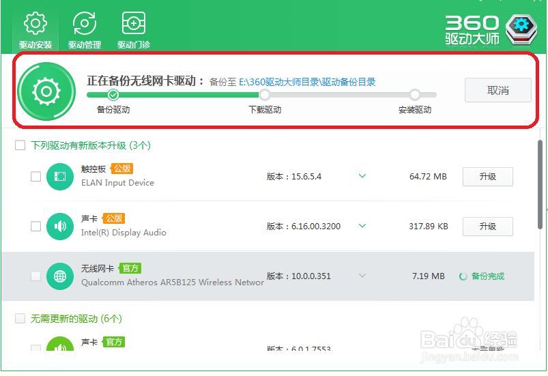Expand version dropdown for 15.6.5.4
548x376 pixels.
[x=362, y=176]
